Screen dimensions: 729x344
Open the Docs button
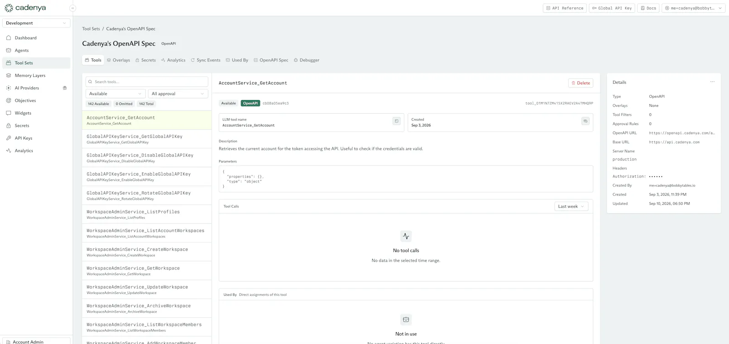coord(648,8)
